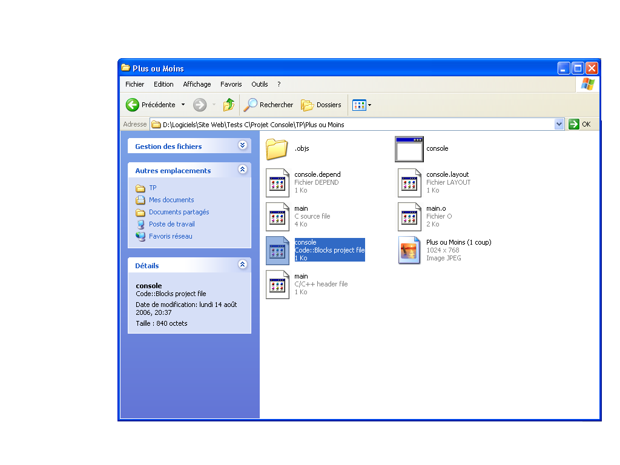The height and width of the screenshot is (465, 620).
Task: Select the main C source file
Action: [277, 217]
